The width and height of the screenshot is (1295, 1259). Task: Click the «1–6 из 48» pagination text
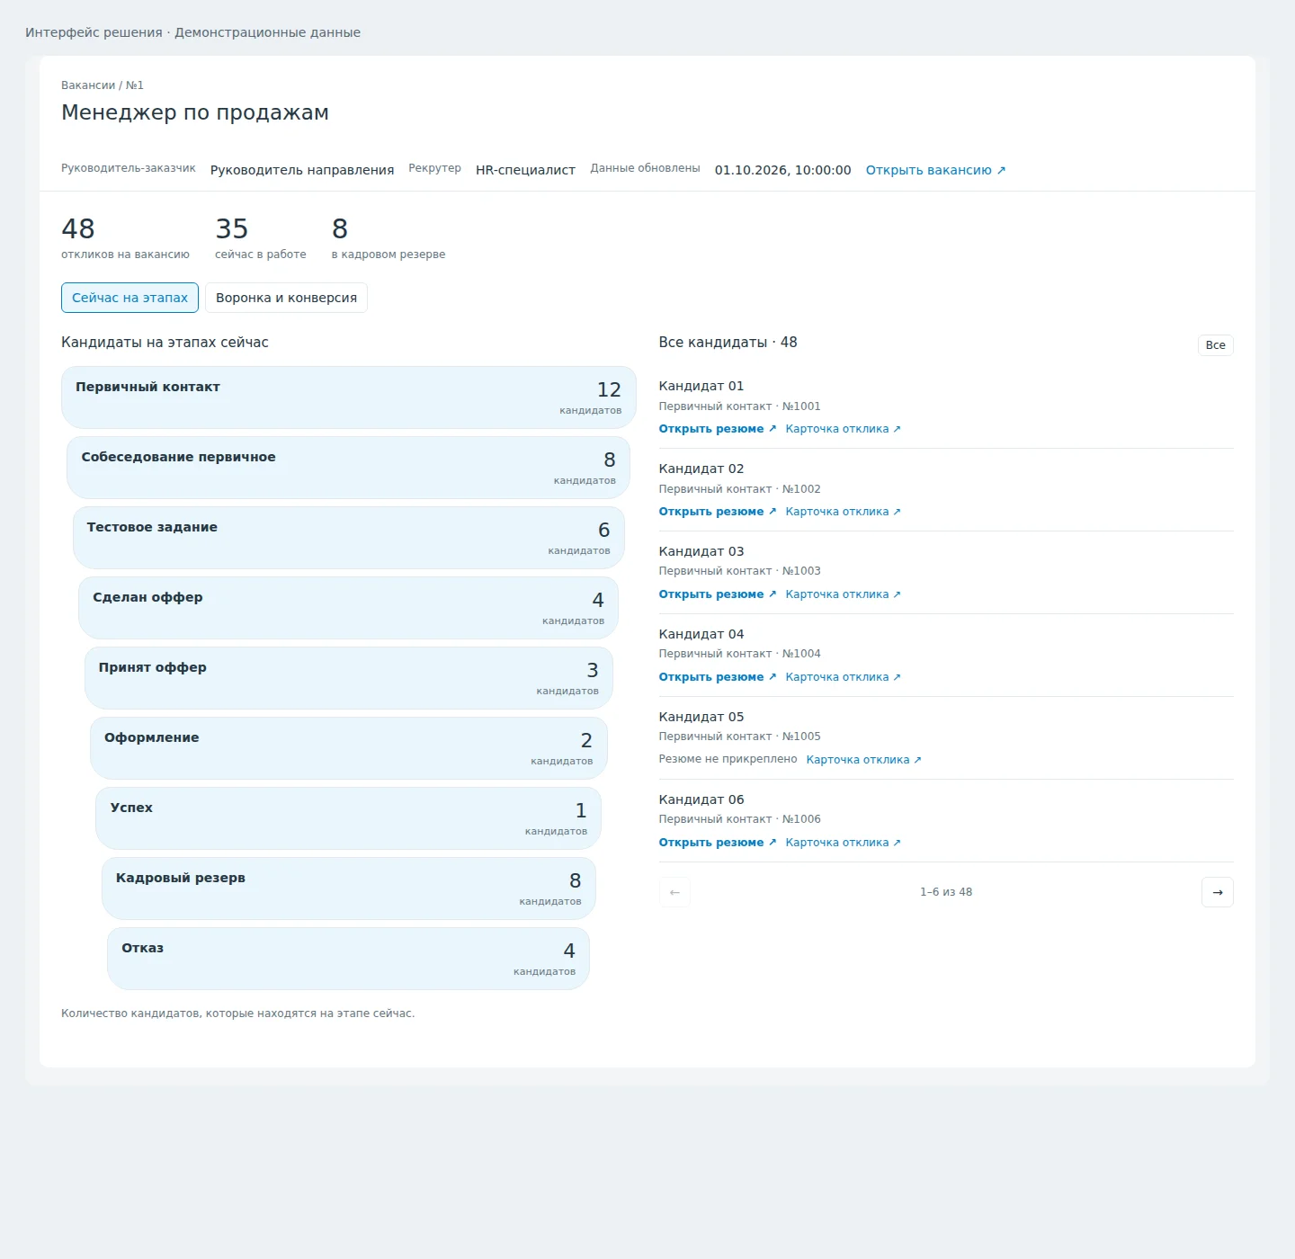point(946,892)
